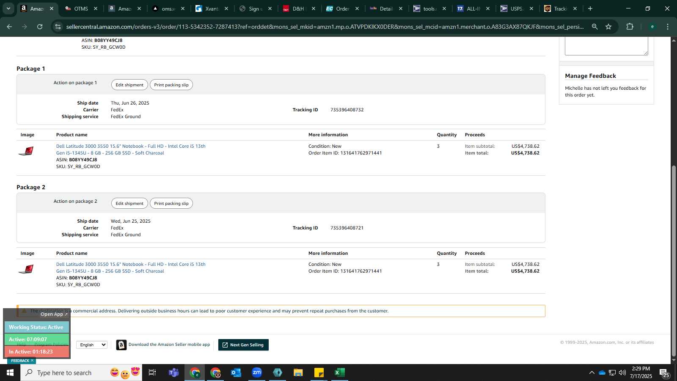Viewport: 677px width, 381px height.
Task: Expand the tab search dropdown
Action: click(8, 8)
